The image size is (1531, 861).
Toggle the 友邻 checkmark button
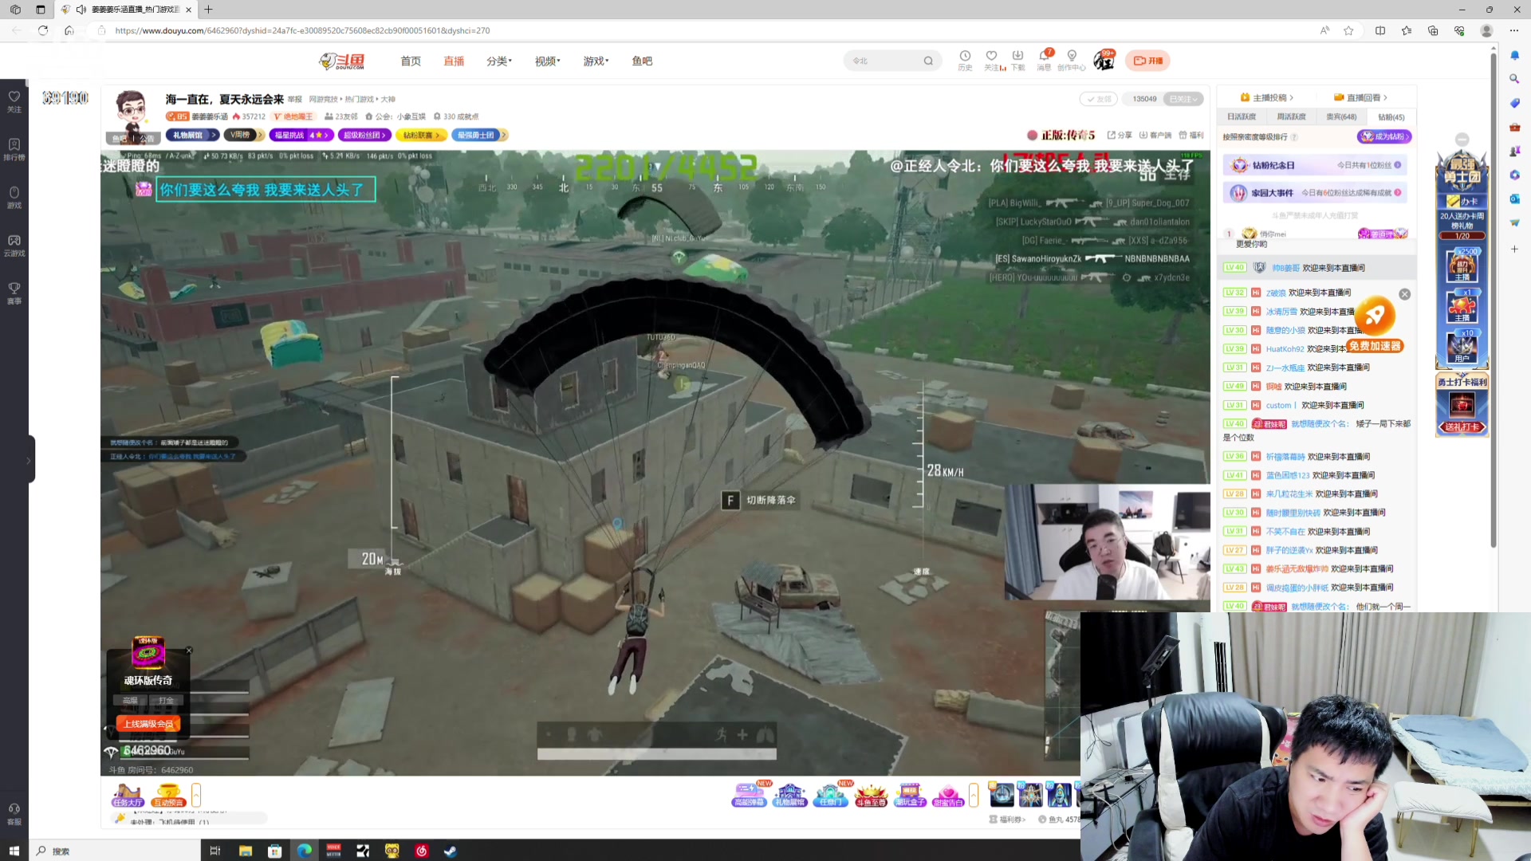(x=1098, y=99)
